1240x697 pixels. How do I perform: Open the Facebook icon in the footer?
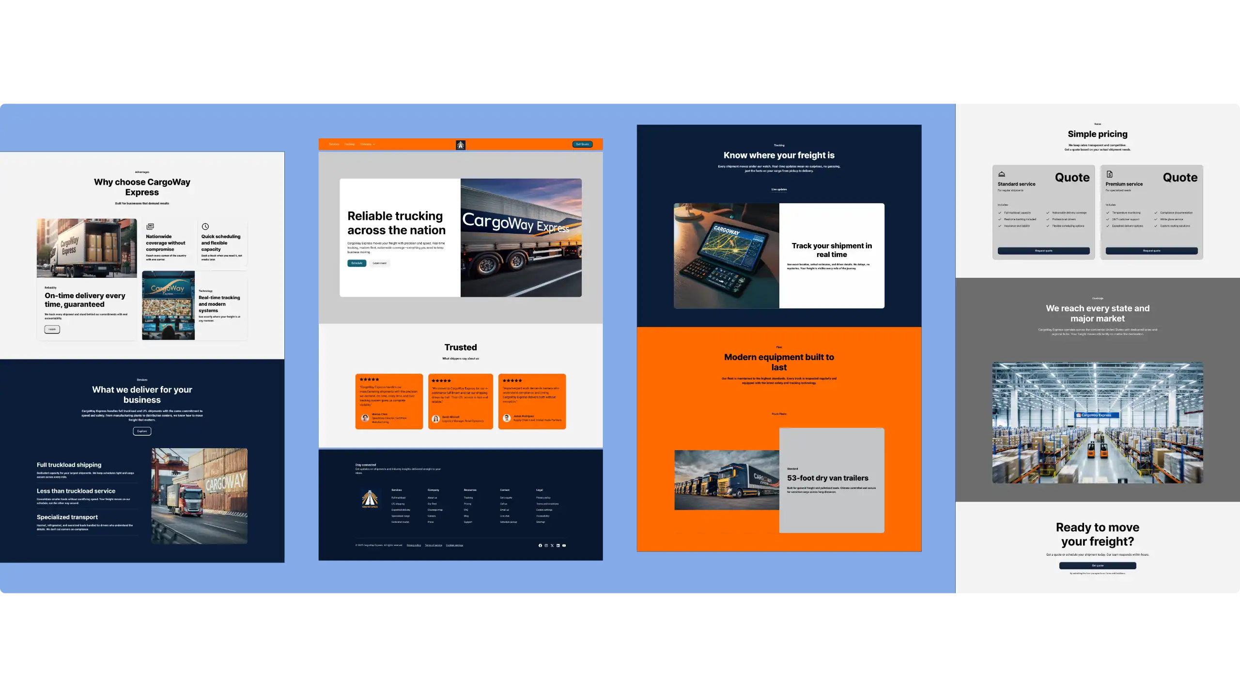click(540, 545)
